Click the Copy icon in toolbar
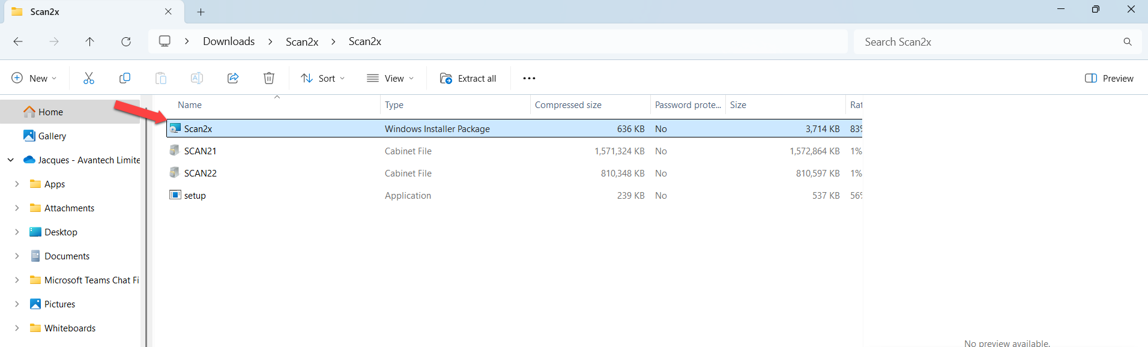Screen dimensions: 1148x347 click(x=125, y=78)
